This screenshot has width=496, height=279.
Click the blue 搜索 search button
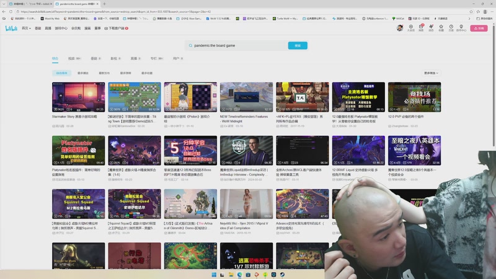tap(298, 45)
